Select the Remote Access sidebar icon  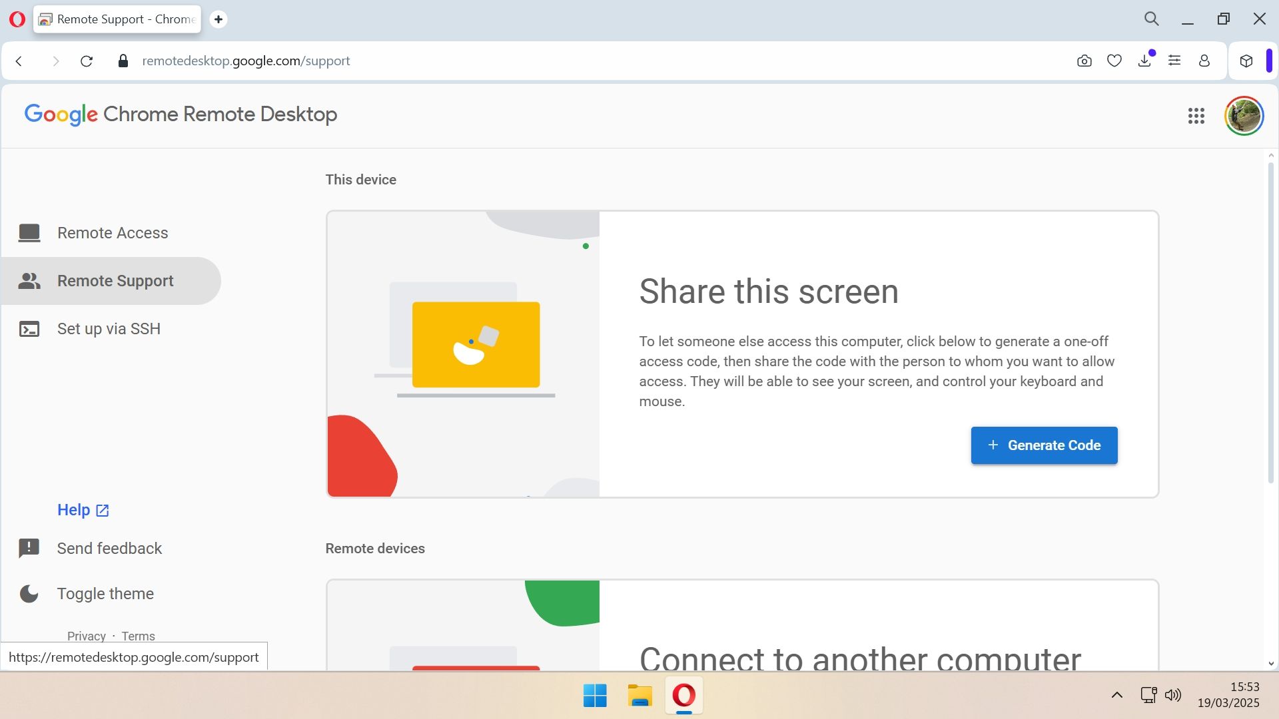[29, 232]
